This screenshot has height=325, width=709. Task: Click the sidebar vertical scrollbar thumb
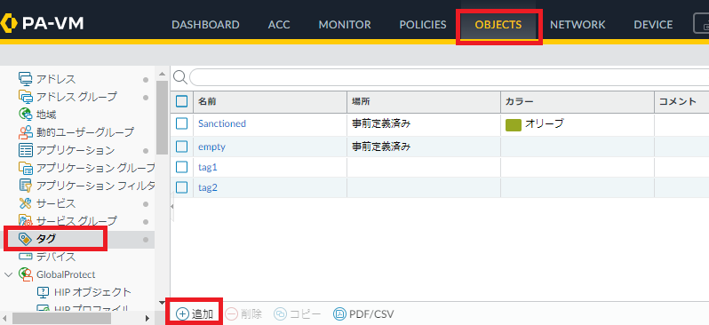click(162, 117)
